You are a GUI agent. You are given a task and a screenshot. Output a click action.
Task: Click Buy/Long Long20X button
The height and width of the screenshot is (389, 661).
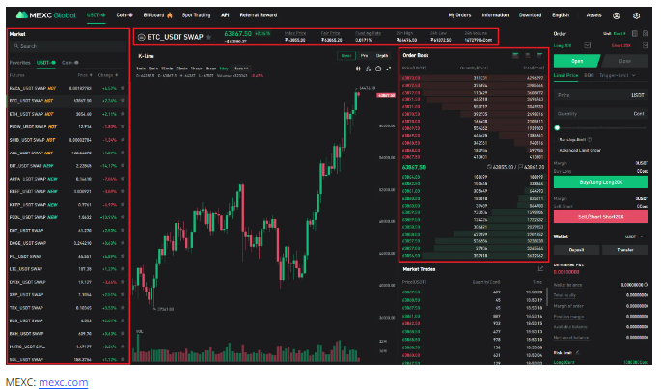(601, 182)
